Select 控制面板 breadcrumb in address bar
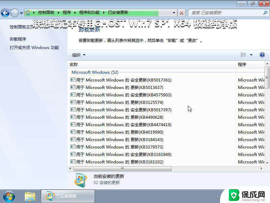 click(46, 13)
